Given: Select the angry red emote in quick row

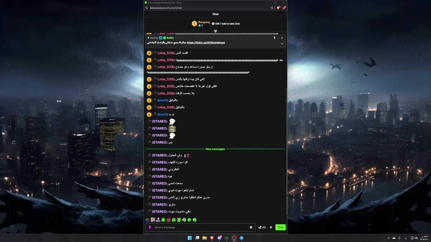Looking at the screenshot, I should click(168, 220).
